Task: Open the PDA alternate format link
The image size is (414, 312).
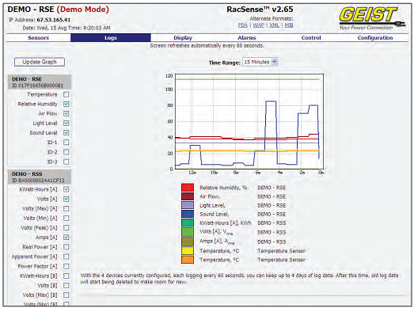Action: (243, 25)
